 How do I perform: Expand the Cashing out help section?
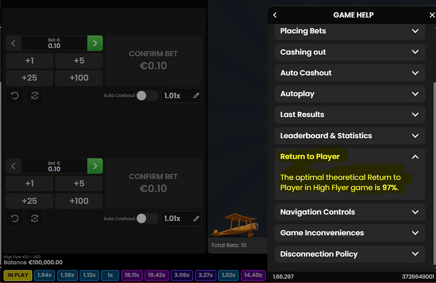coord(350,52)
